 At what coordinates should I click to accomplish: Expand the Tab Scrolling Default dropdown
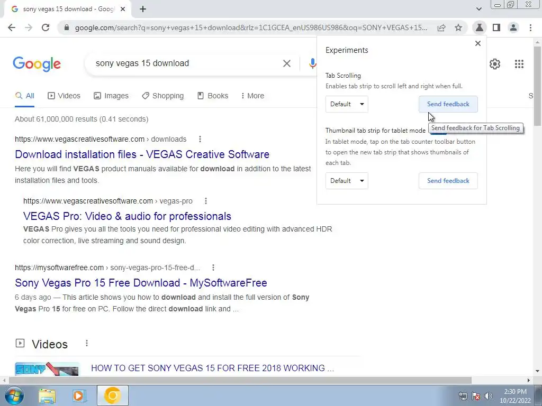347,104
